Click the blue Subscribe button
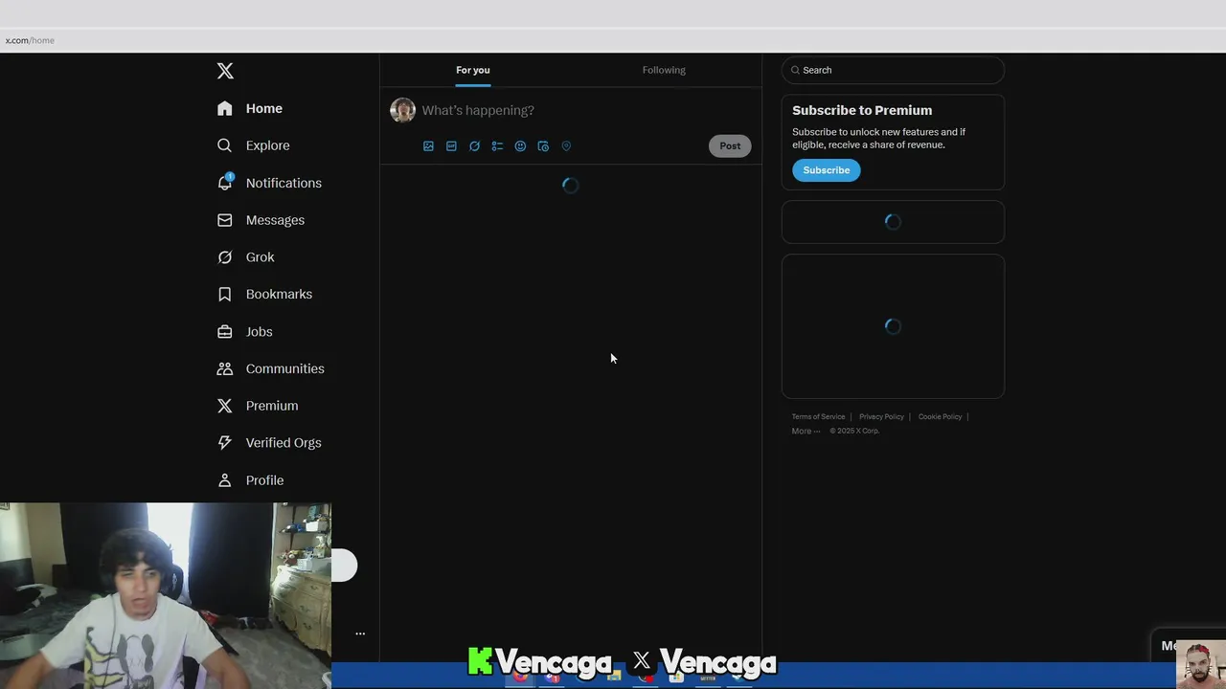 pyautogui.click(x=827, y=170)
